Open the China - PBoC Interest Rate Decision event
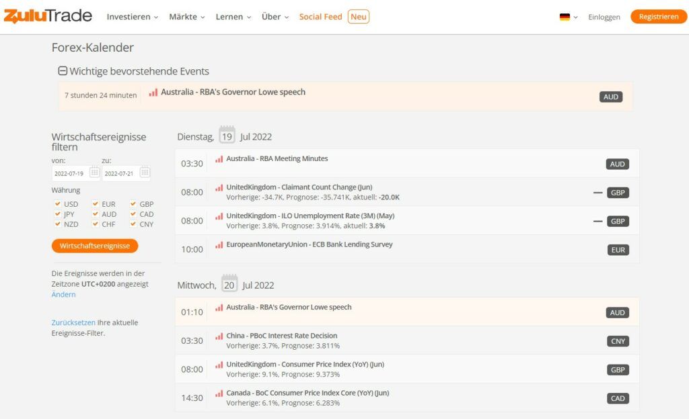 pos(282,336)
